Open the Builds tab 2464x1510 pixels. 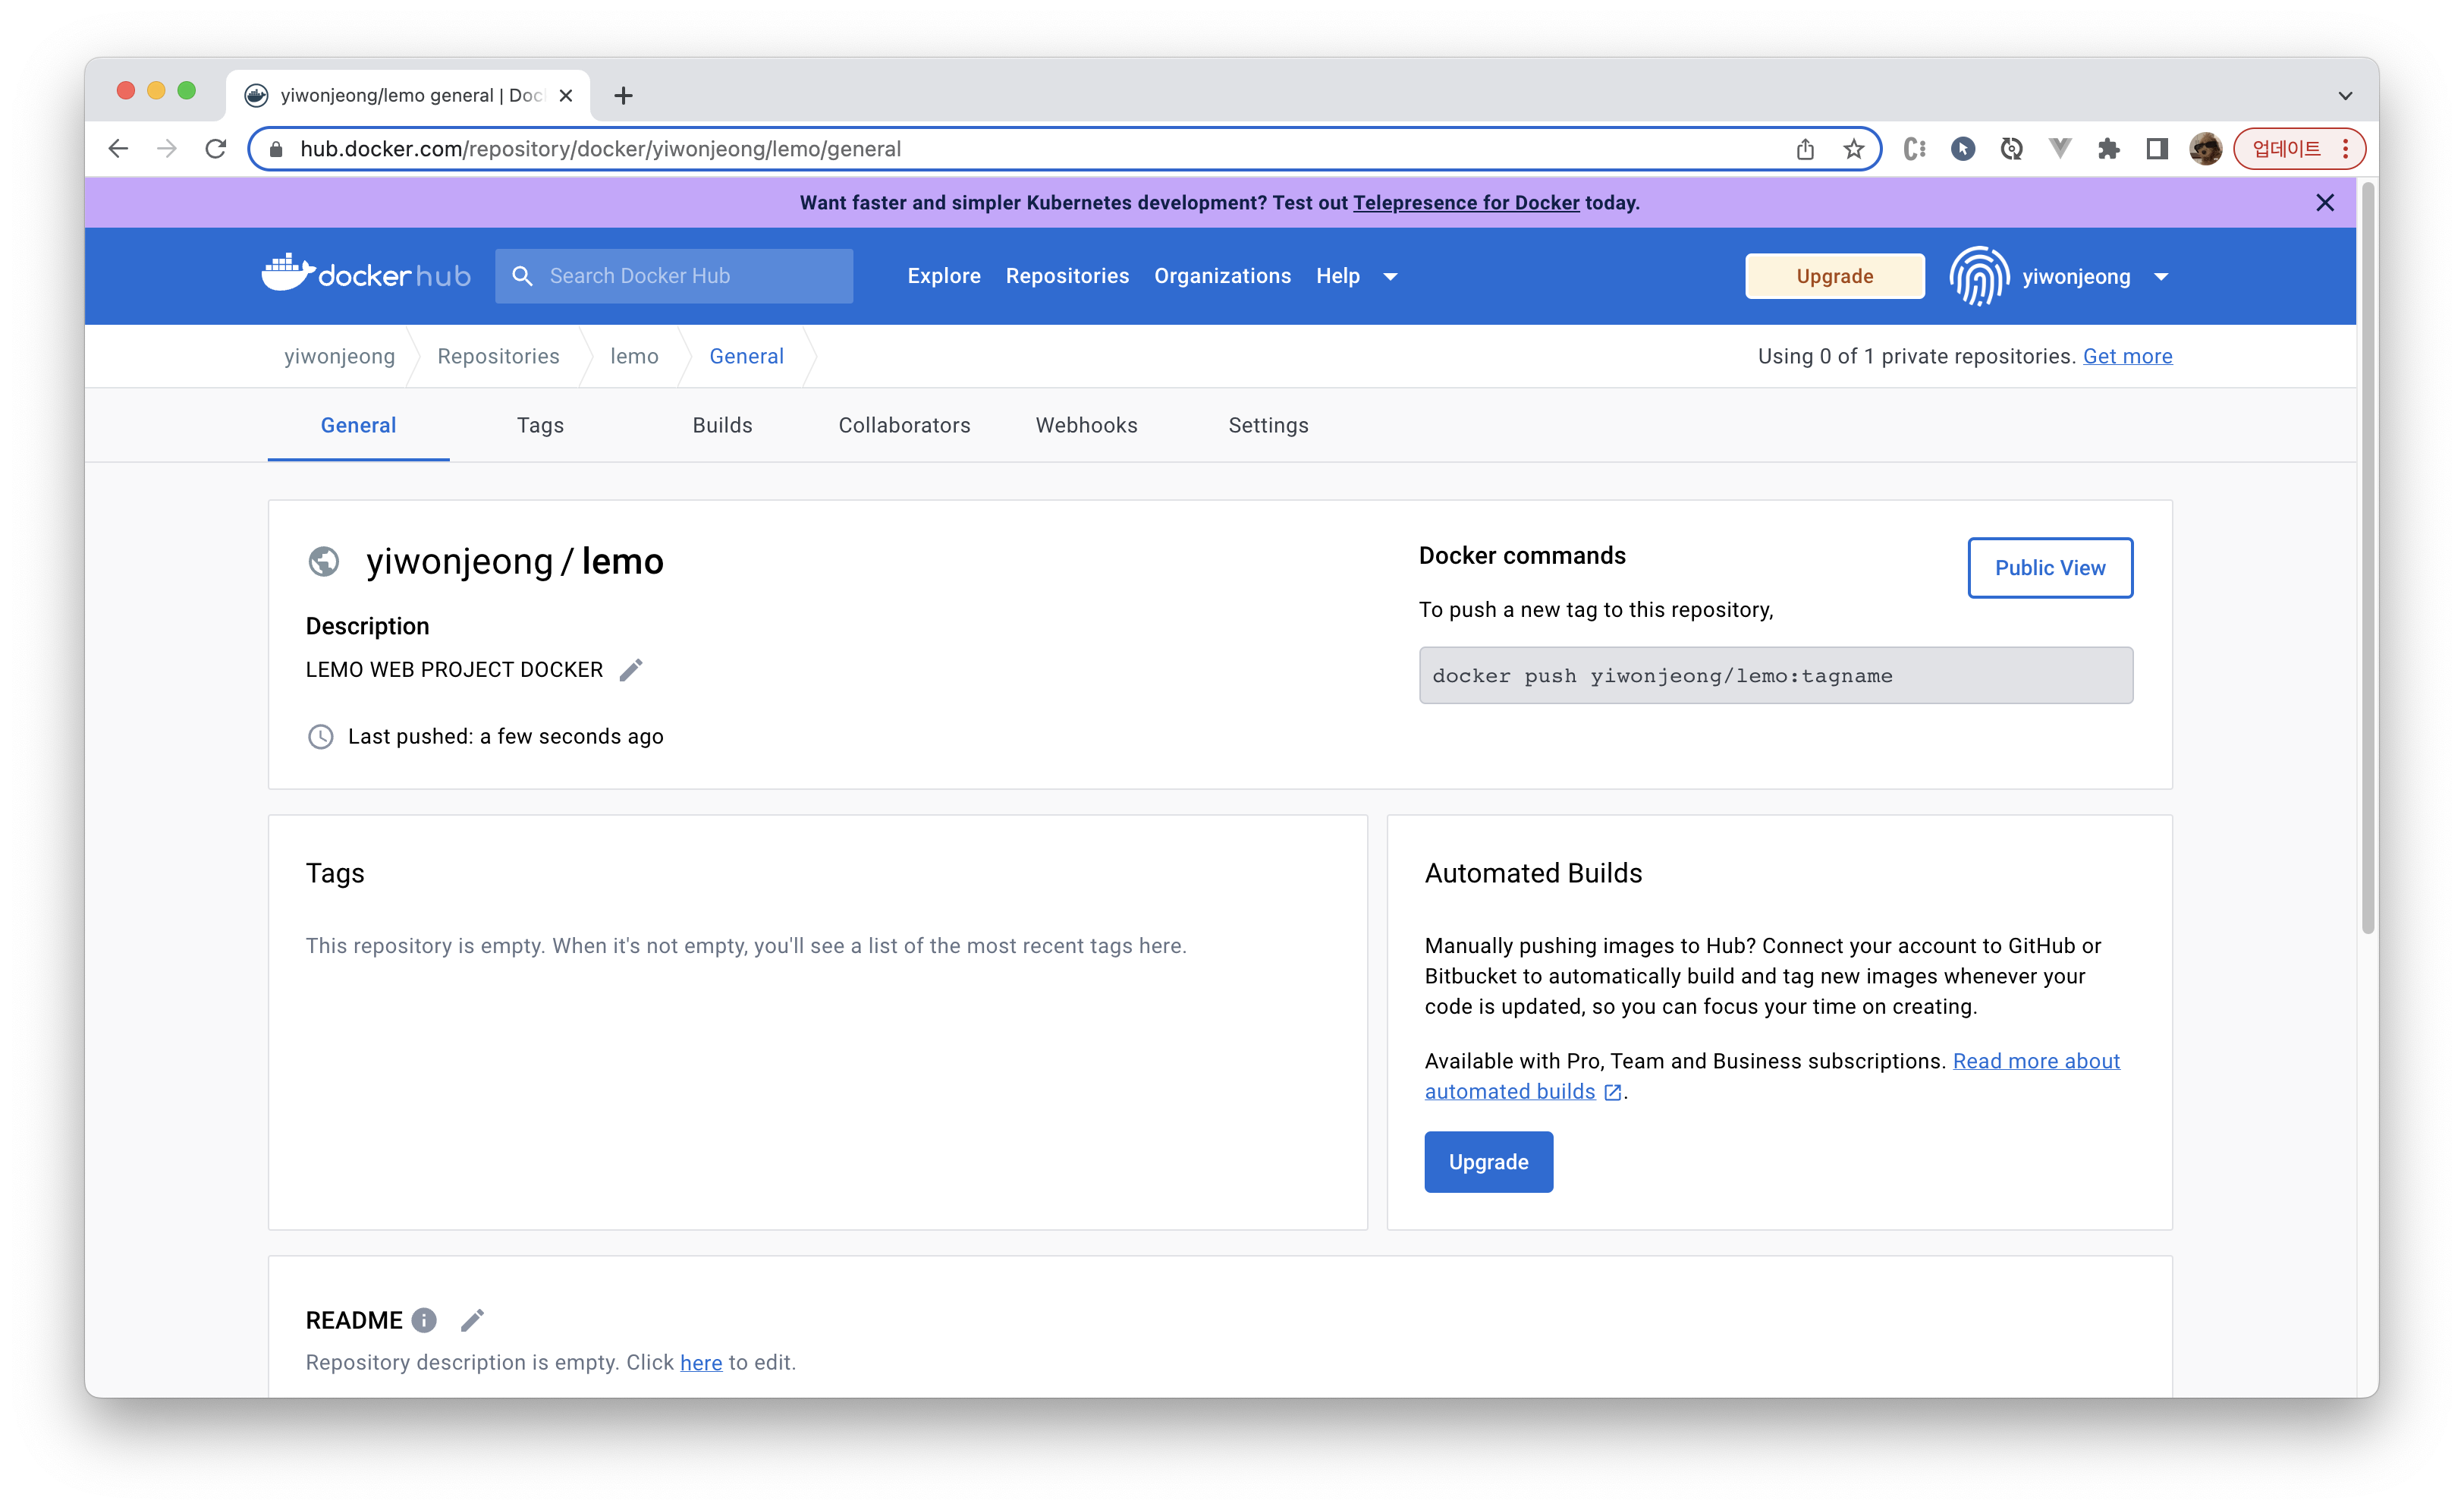pyautogui.click(x=722, y=425)
